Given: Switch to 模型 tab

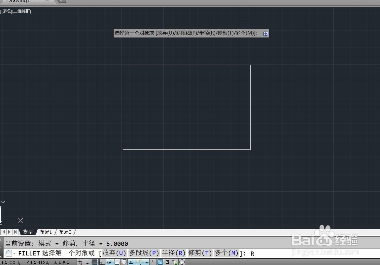Looking at the screenshot, I should (28, 232).
